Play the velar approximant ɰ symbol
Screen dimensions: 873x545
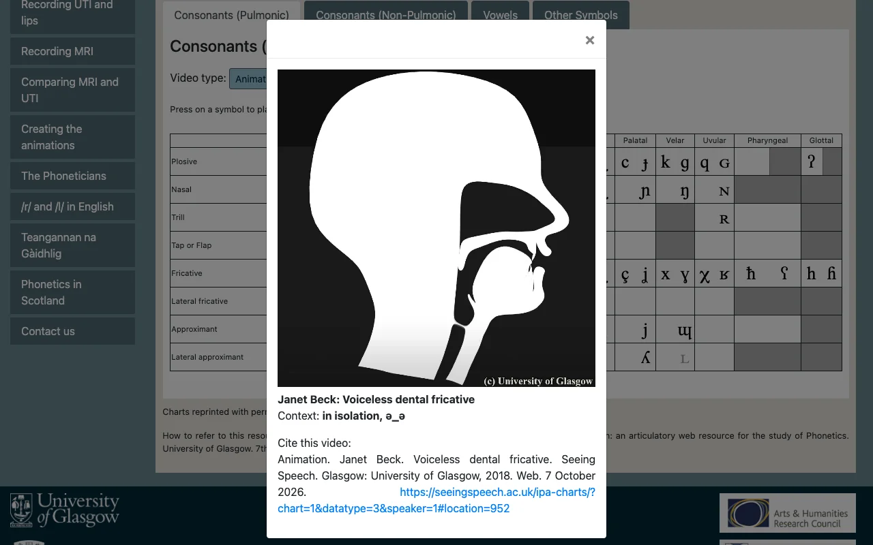point(685,330)
